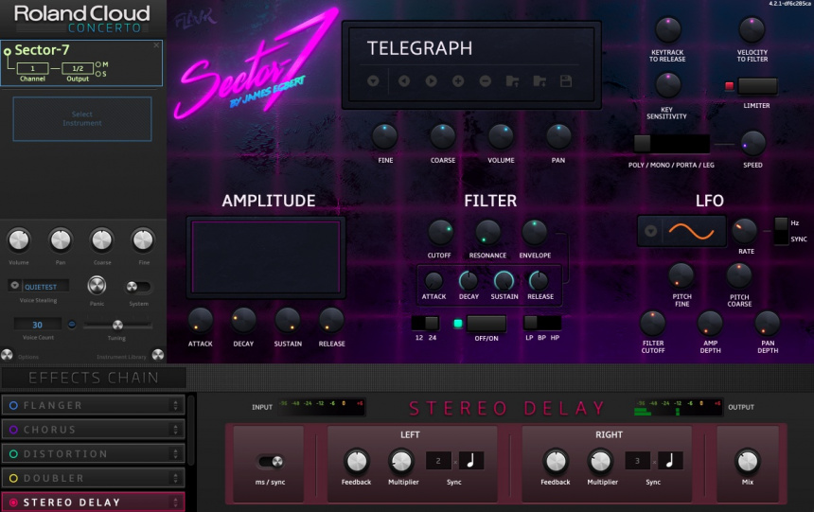Screen dimensions: 814x512
Task: Open the Distortion slot up/down arrows
Action: coord(175,454)
